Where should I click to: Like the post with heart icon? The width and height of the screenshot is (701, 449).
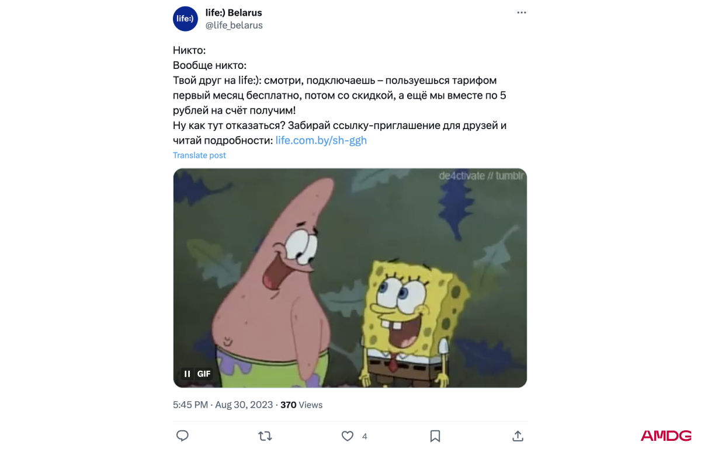click(348, 436)
